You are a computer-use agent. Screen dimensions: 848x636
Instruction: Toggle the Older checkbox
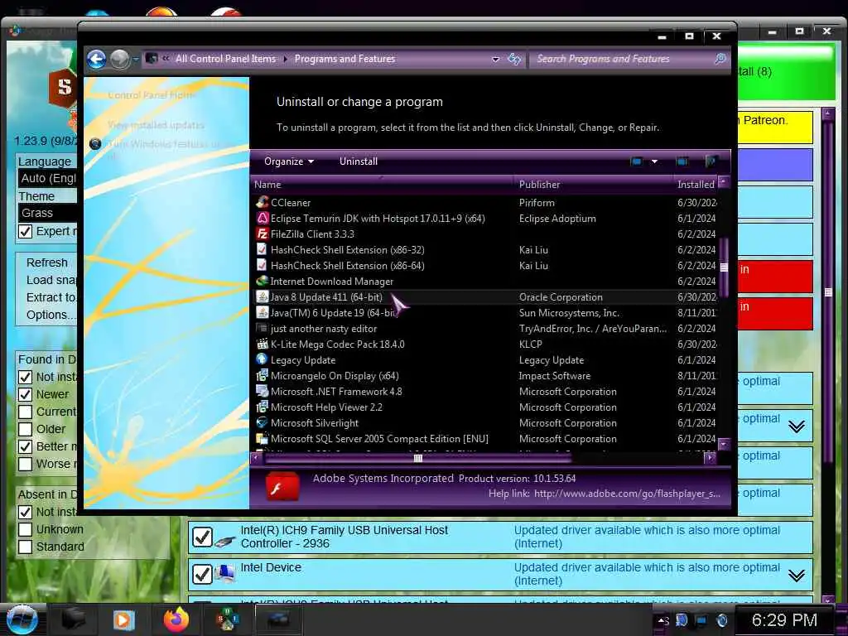(26, 429)
